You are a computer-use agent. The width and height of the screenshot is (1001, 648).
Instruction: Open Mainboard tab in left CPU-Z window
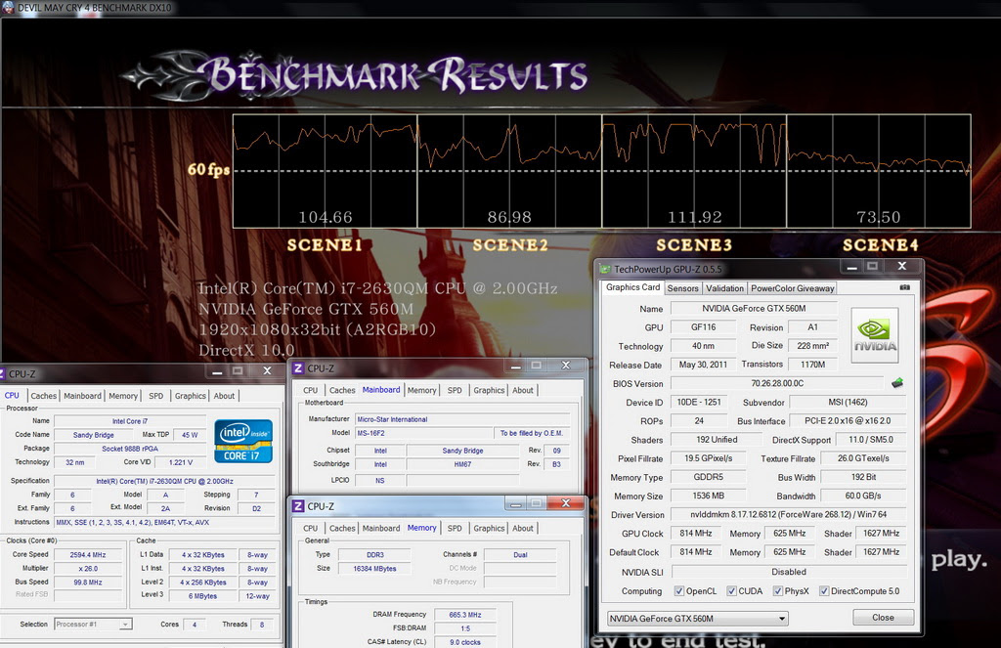click(x=82, y=396)
